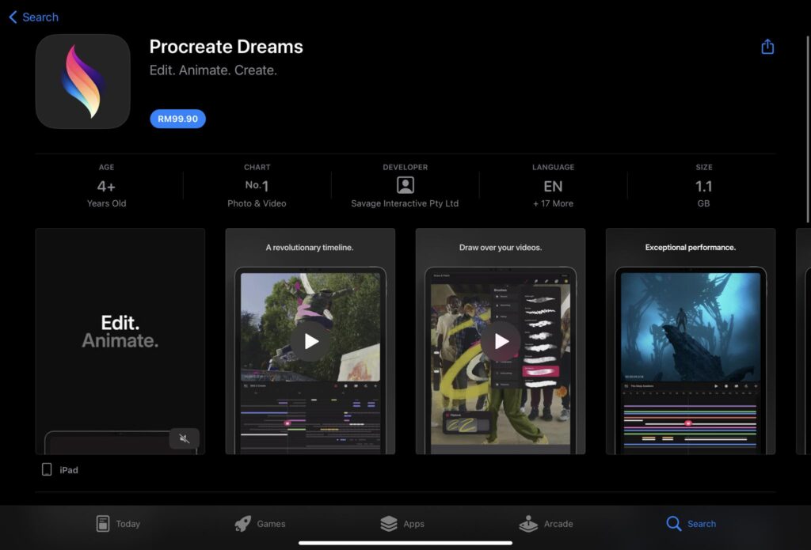Screen dimensions: 811x550
Task: Tap the share icon
Action: (x=767, y=47)
